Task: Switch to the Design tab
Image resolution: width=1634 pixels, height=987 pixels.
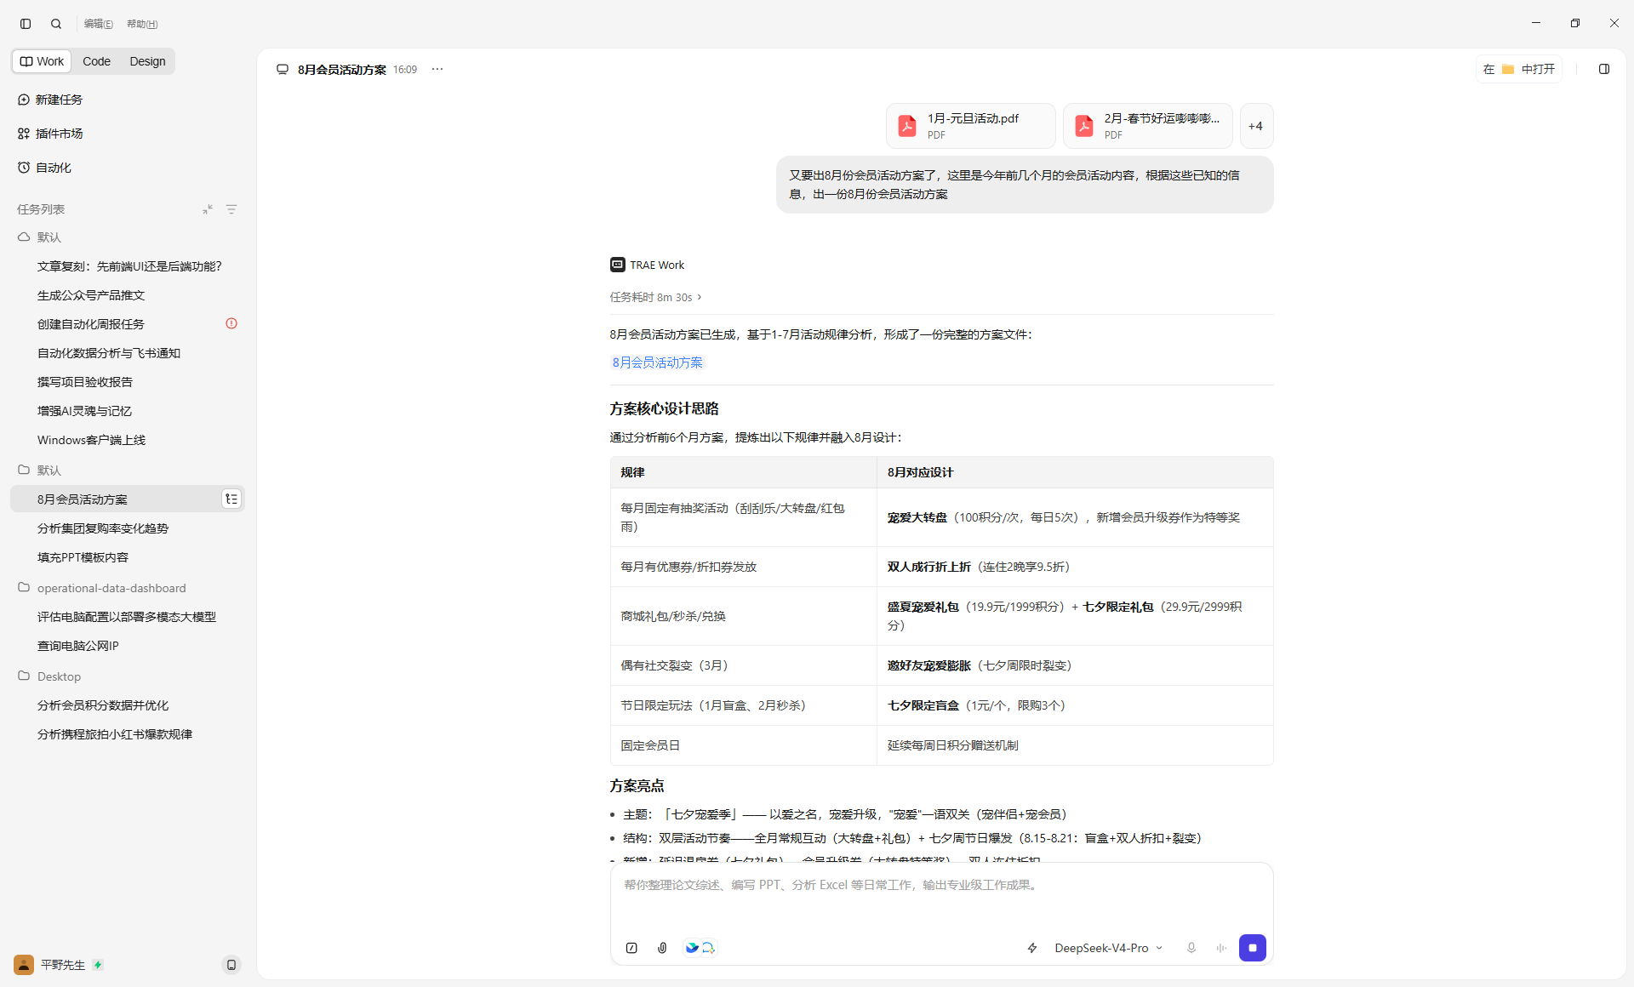Action: tap(147, 61)
